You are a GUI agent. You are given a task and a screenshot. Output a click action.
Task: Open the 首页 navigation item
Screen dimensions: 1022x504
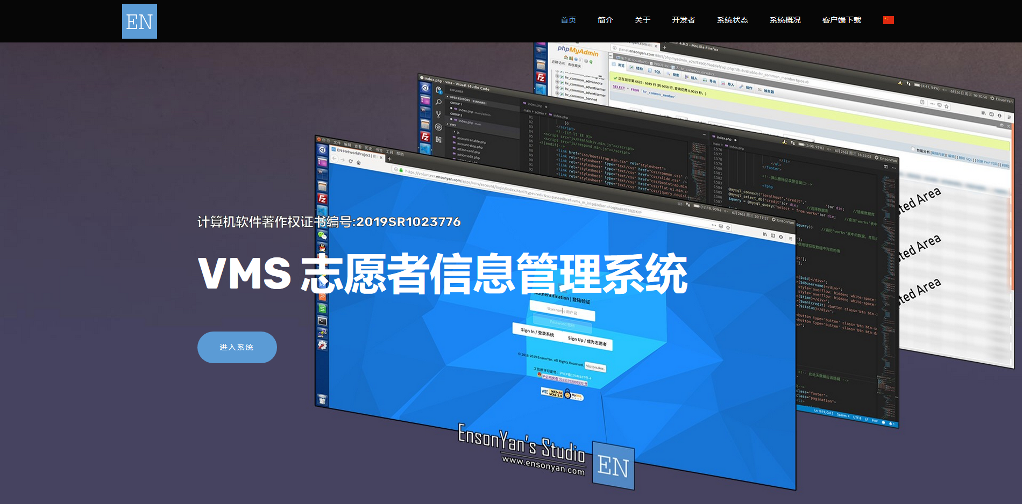pos(568,20)
